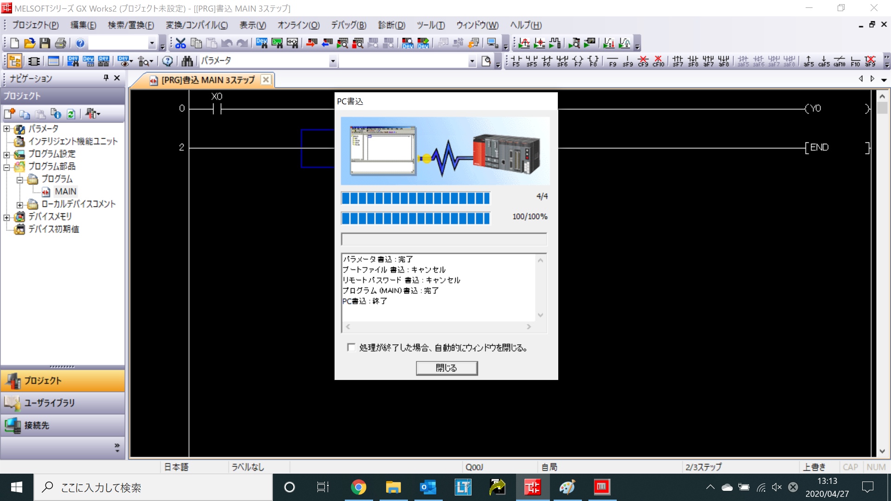Click the New data icon in project toolbar
Screen dimensions: 891x501
point(10,114)
